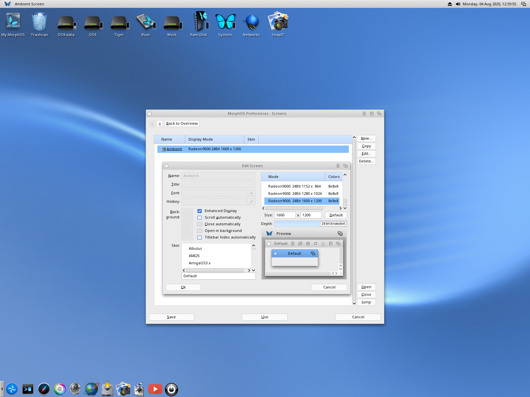This screenshot has width=530, height=397.
Task: Enable Scroll automatically
Action: pyautogui.click(x=200, y=217)
